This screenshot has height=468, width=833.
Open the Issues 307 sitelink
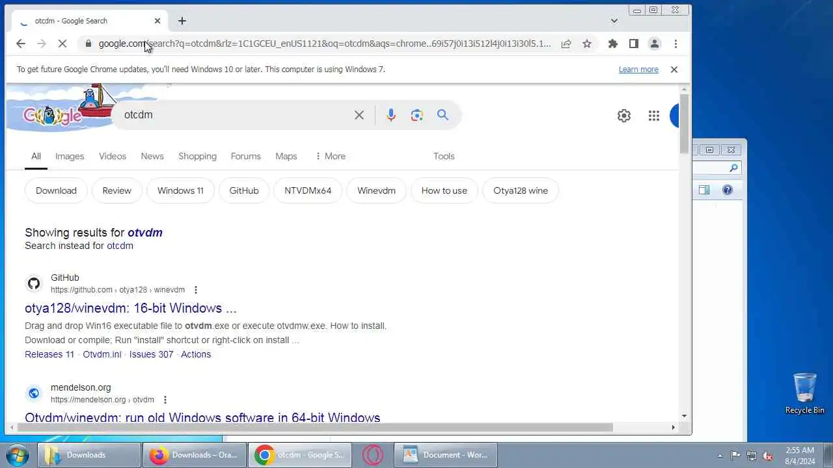152,354
